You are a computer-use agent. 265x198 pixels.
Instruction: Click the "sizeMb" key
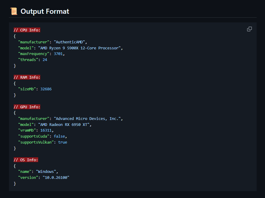(x=27, y=89)
